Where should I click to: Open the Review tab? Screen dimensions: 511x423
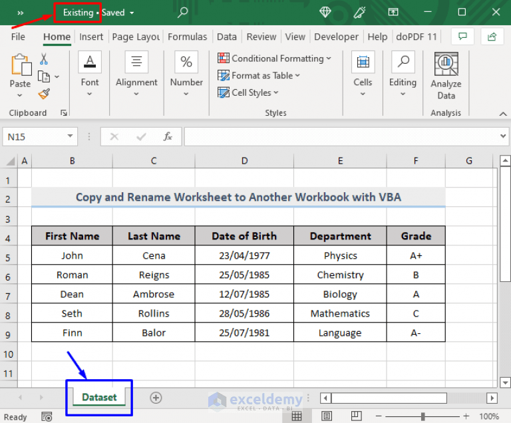pyautogui.click(x=261, y=37)
